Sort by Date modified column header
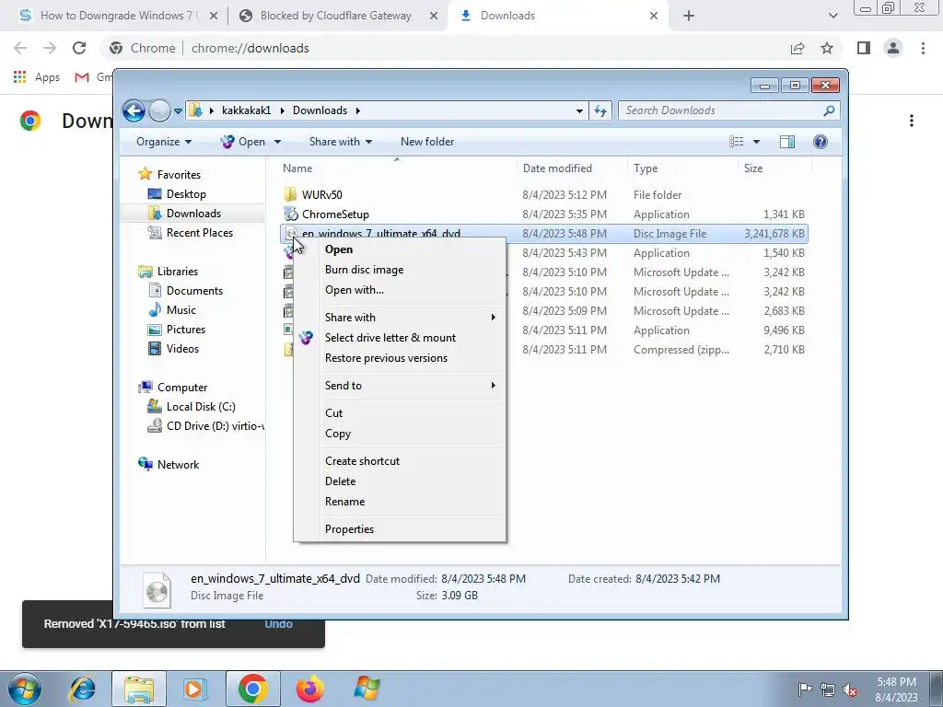Viewport: 943px width, 707px height. (x=572, y=168)
